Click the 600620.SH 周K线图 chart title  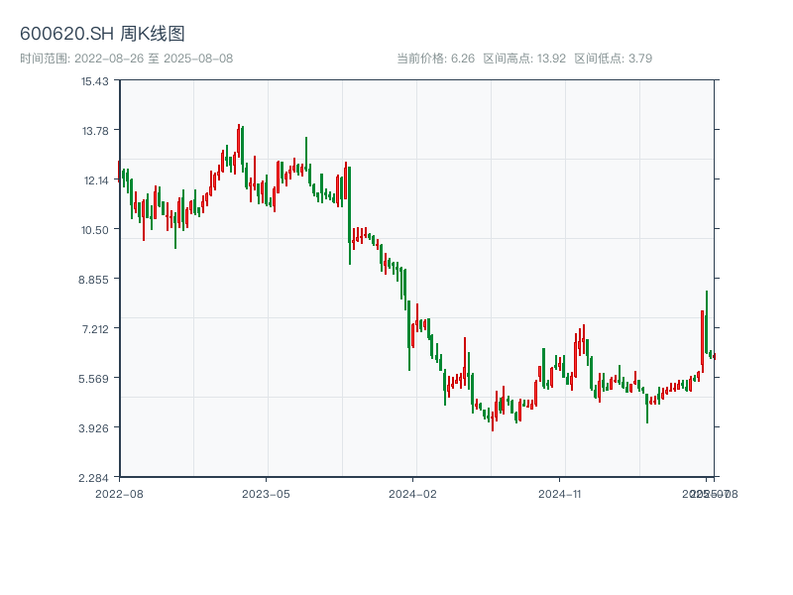pyautogui.click(x=102, y=34)
